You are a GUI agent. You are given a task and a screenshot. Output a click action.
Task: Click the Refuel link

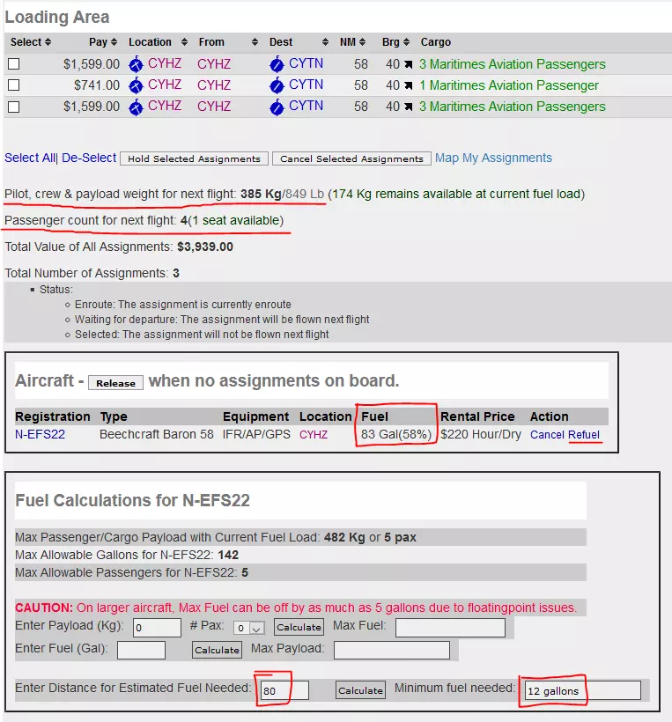[x=584, y=435]
